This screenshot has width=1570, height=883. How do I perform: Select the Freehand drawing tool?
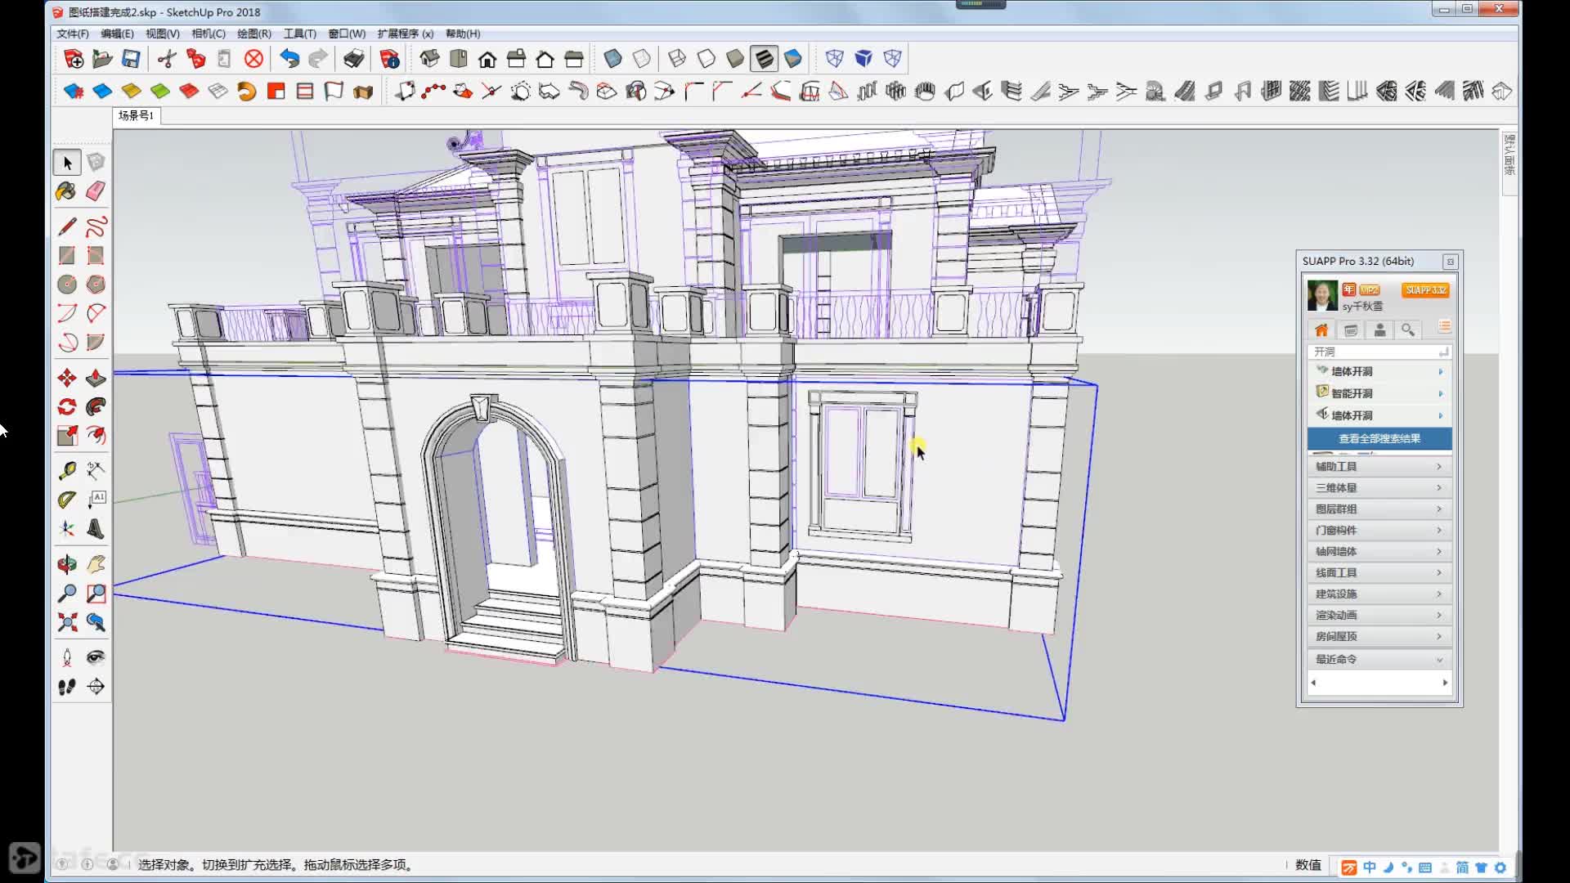click(96, 226)
